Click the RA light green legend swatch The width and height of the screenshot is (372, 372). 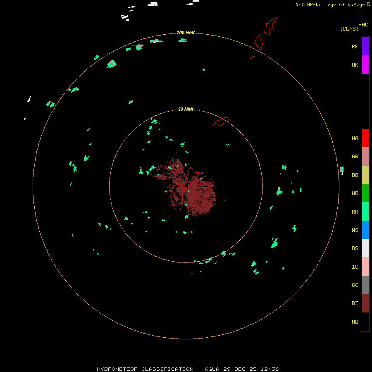coord(365,212)
